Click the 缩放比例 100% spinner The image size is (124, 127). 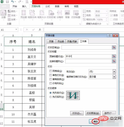[x=107, y=19]
